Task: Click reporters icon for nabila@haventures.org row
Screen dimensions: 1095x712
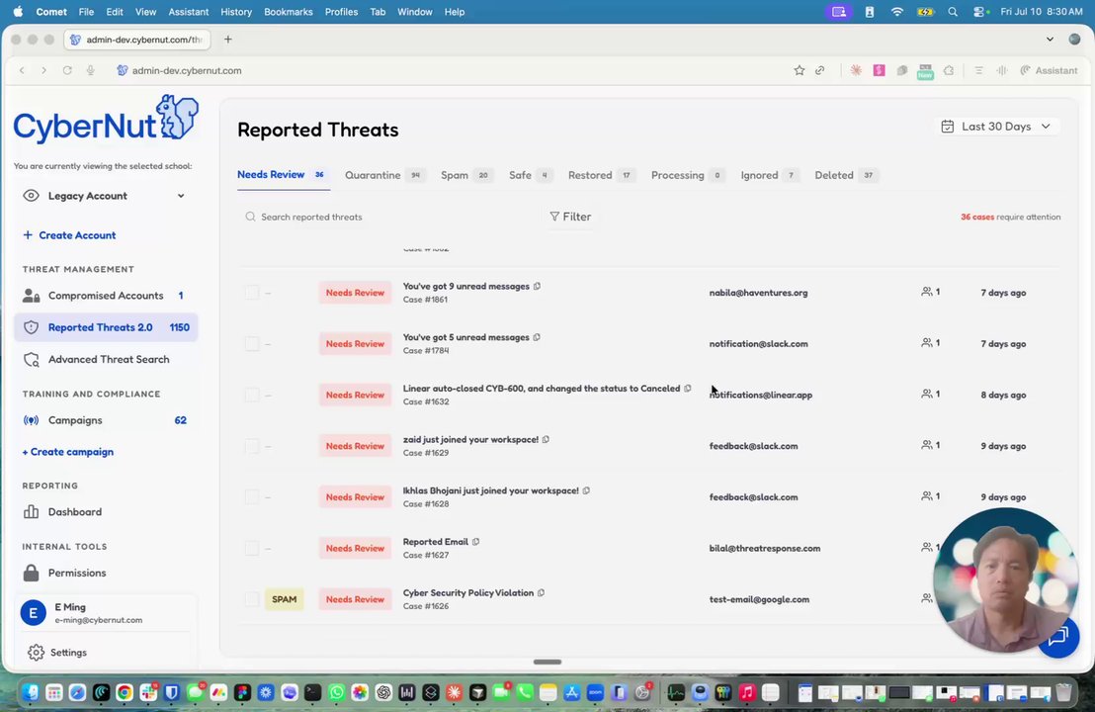Action: [x=927, y=292]
